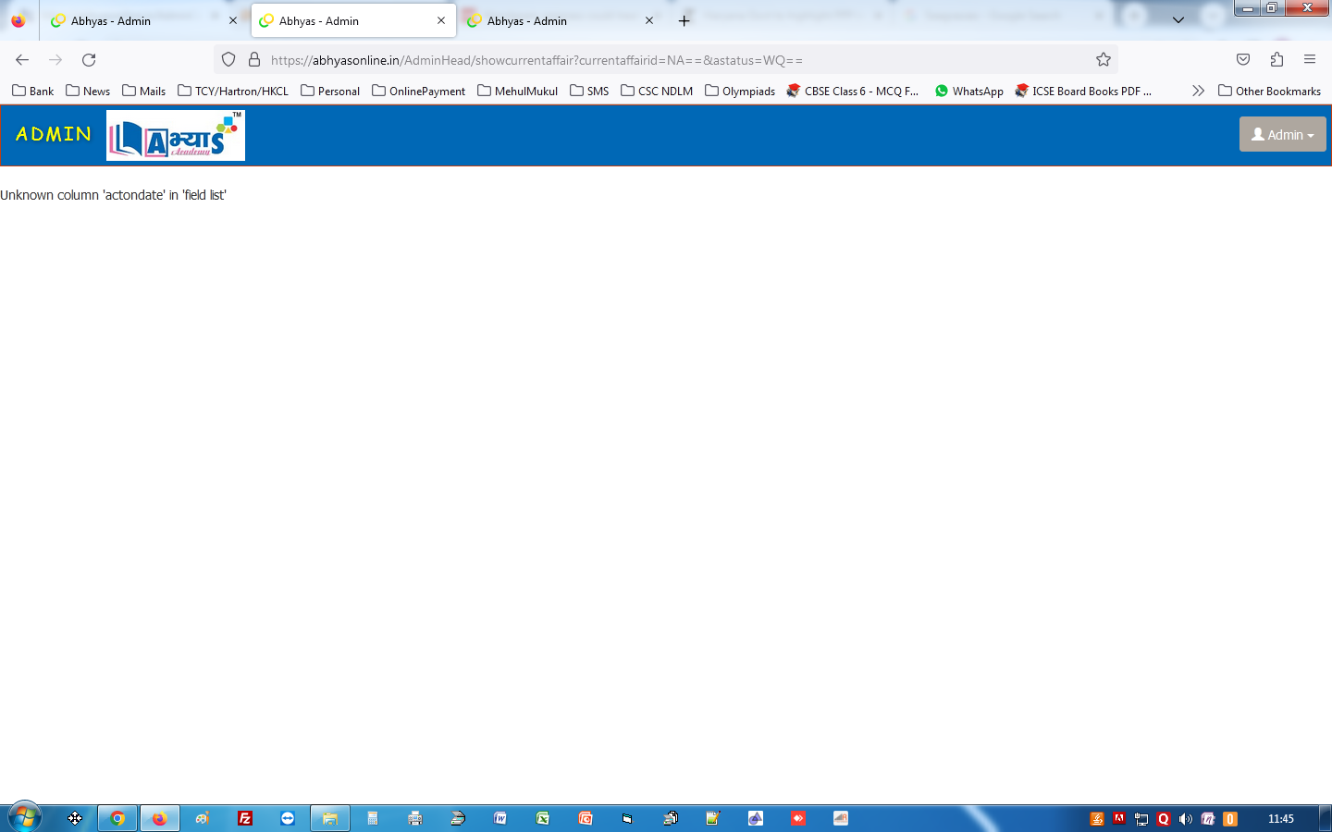Click the Save to Pocket icon

click(x=1243, y=60)
